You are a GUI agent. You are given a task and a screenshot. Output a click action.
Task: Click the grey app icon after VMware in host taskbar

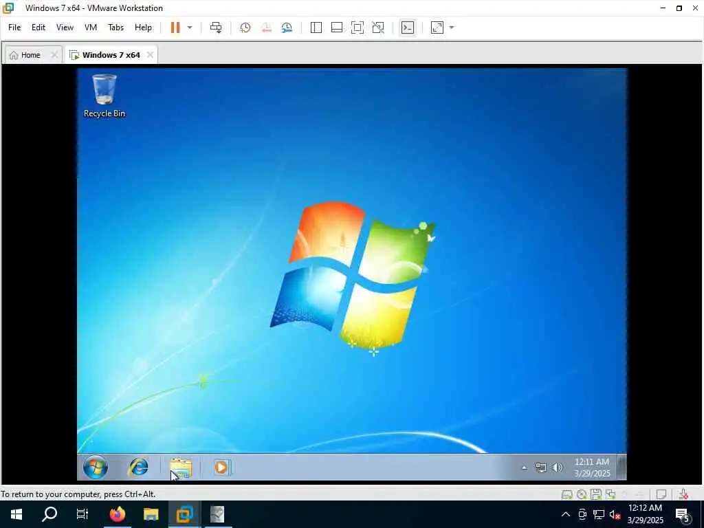(x=217, y=514)
